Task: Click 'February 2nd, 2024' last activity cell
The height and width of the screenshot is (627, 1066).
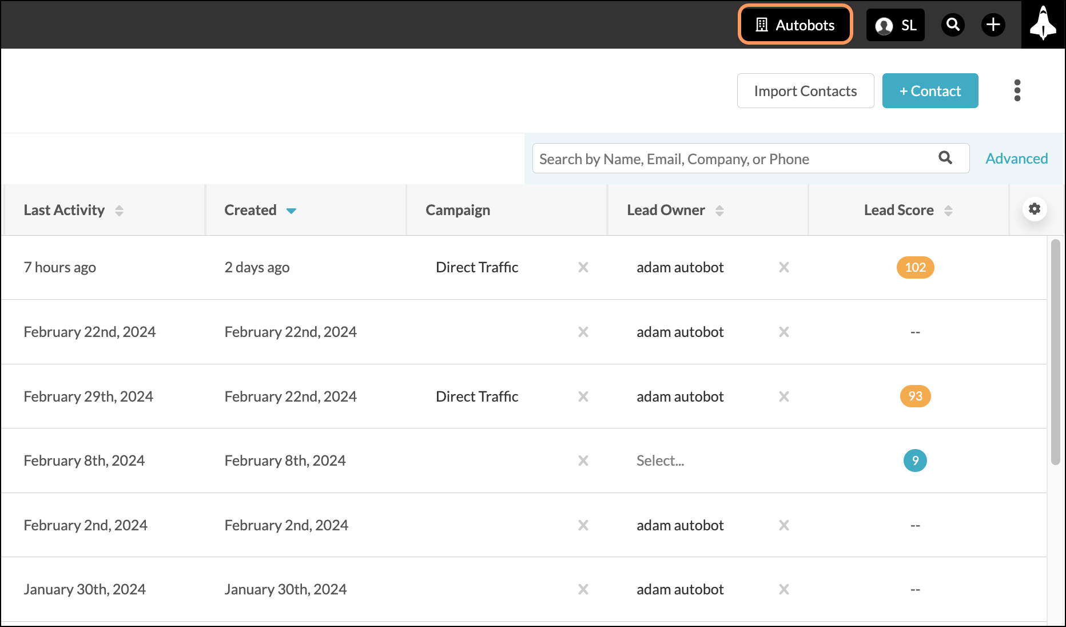Action: point(85,525)
